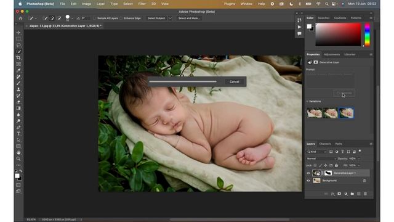This screenshot has width=394, height=222.
Task: Click the Home icon in options bar
Action: pos(20,18)
